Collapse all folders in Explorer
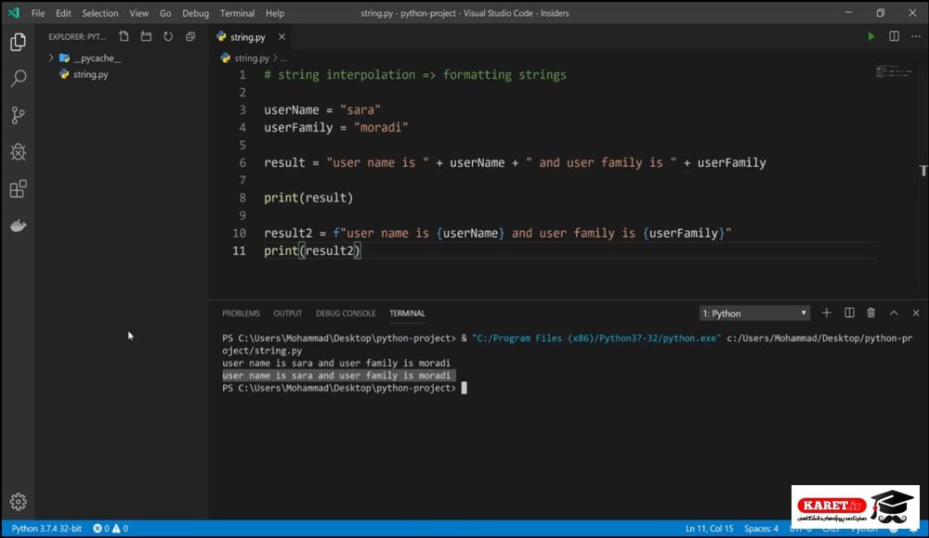This screenshot has height=538, width=929. click(190, 37)
